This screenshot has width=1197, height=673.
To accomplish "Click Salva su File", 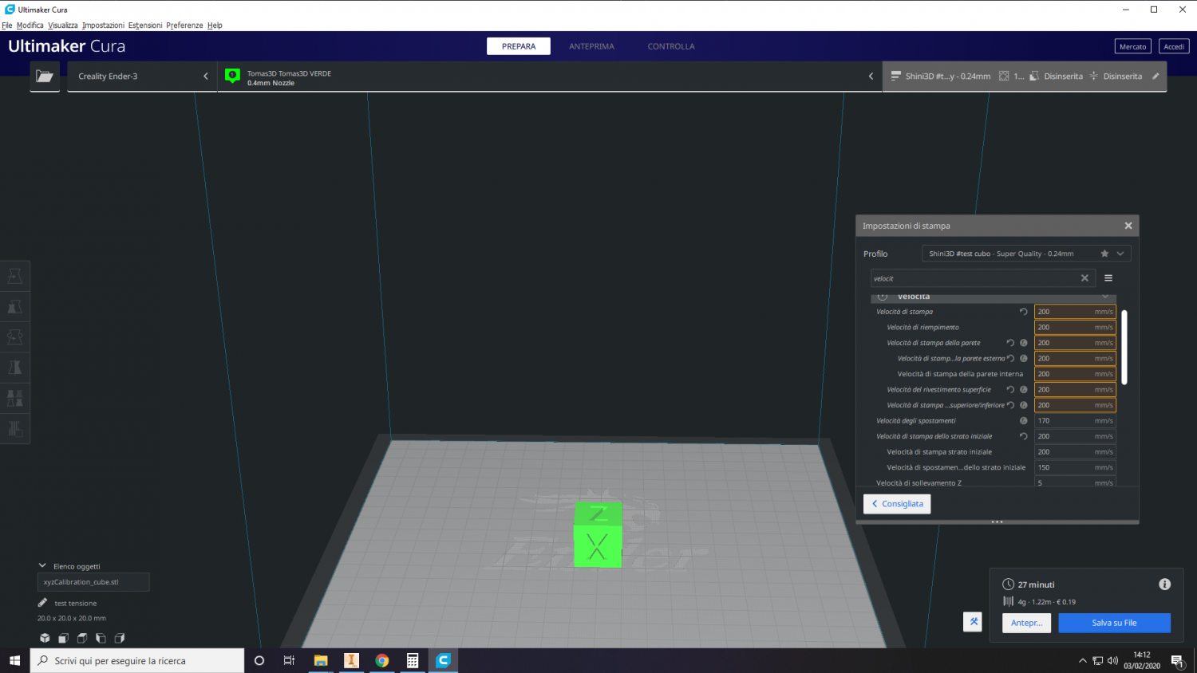I will pos(1114,623).
